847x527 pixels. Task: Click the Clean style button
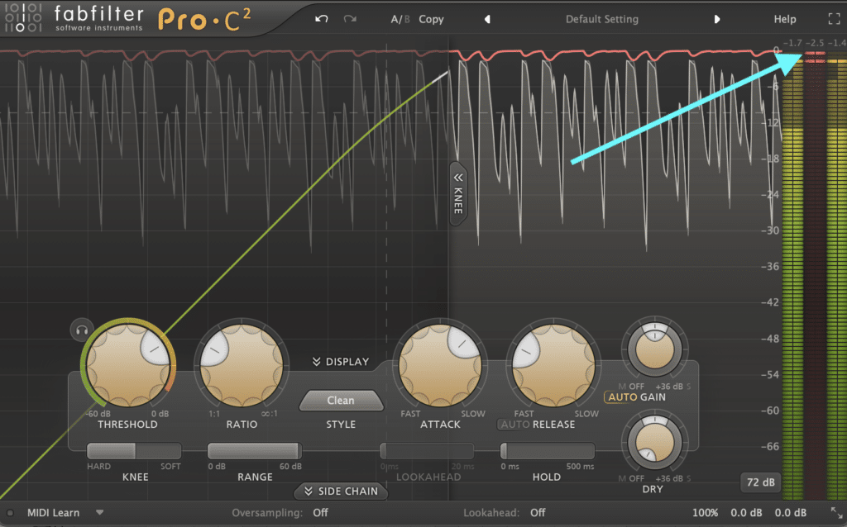click(x=341, y=401)
